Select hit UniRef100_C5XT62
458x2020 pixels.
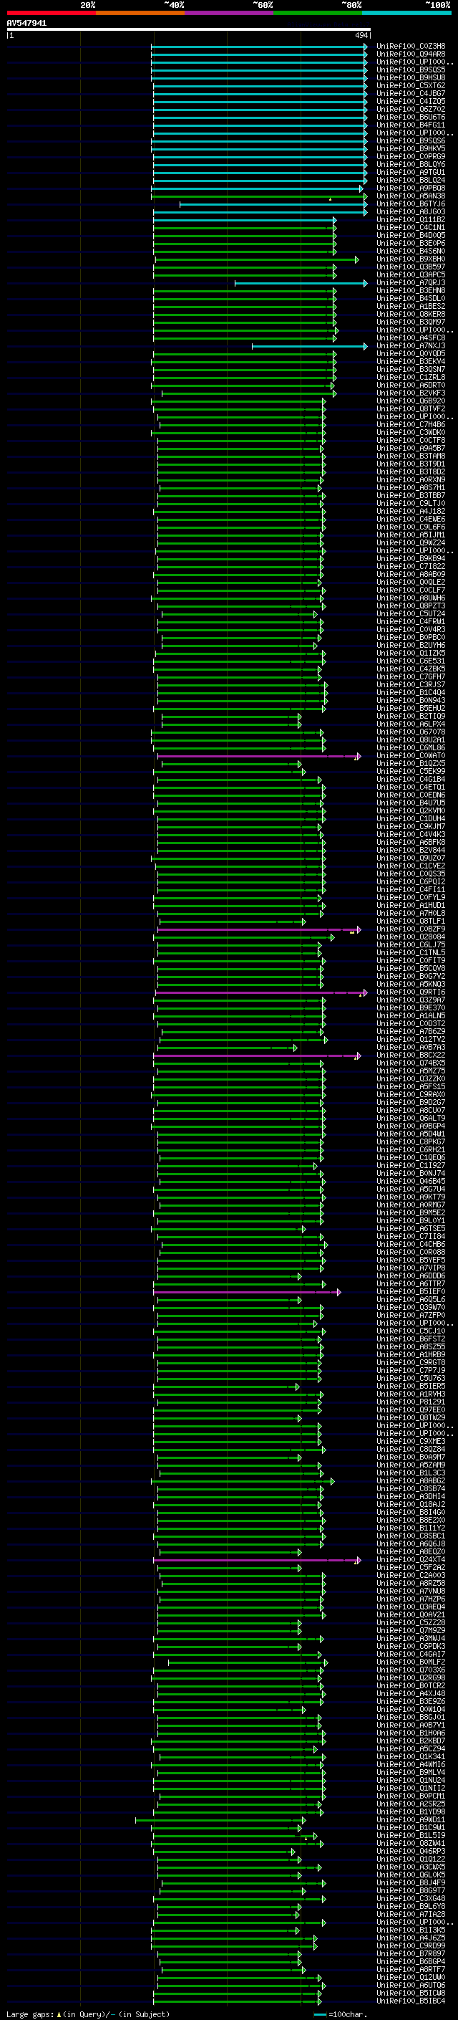click(411, 85)
